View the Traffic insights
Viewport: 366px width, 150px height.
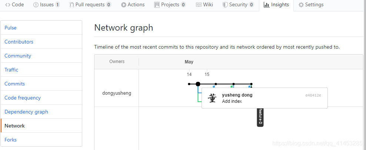coord(11,70)
